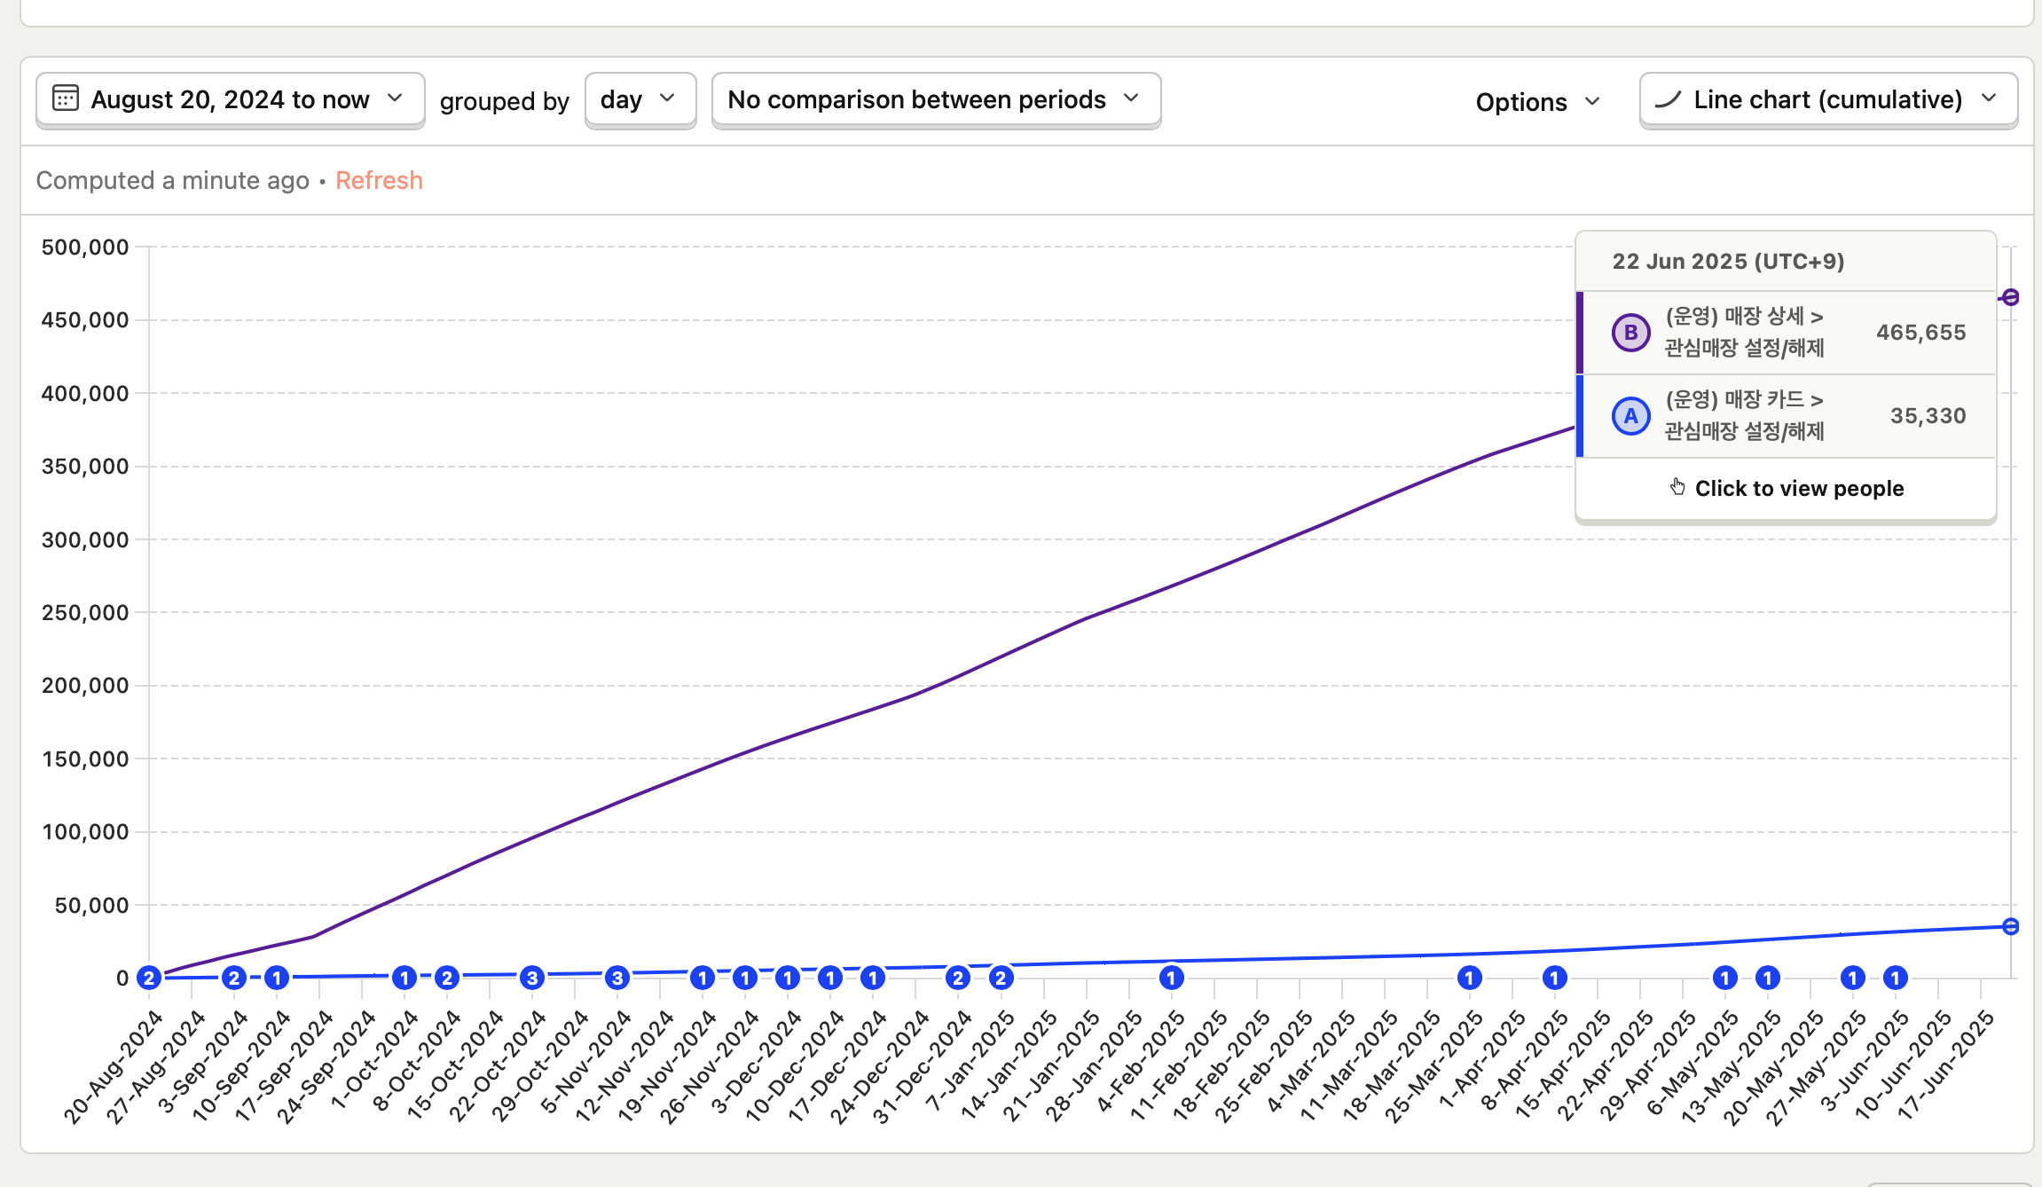Select series A row showing 35,330
Viewport: 2042px width, 1187px height.
[x=1787, y=416]
